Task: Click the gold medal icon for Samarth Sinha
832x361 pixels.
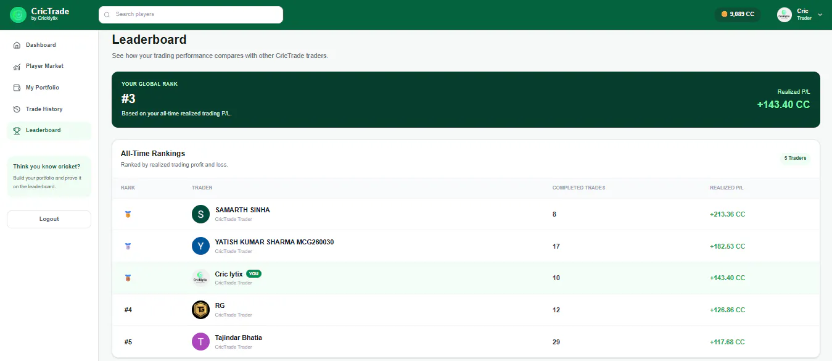Action: click(128, 214)
